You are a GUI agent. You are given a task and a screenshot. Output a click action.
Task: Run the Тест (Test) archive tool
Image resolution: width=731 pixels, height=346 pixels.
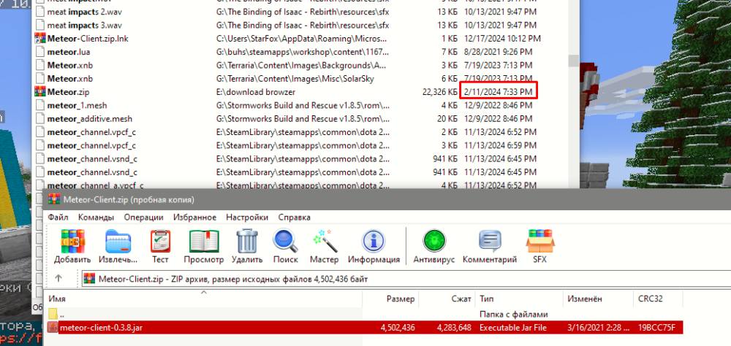click(x=160, y=246)
